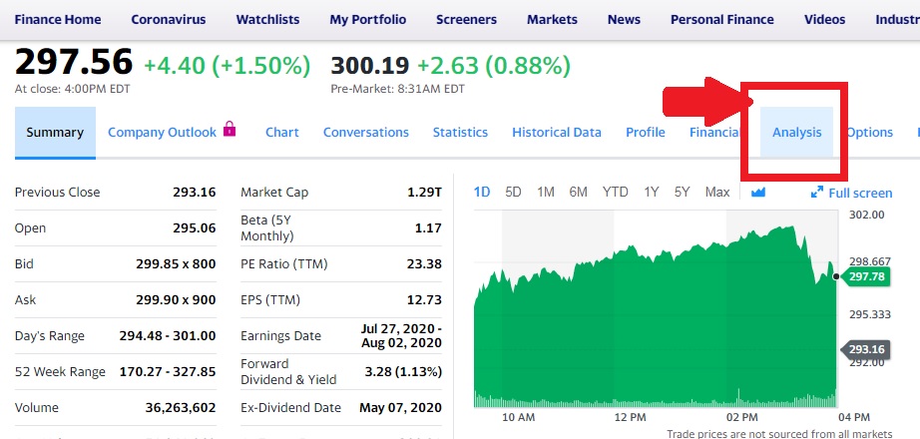Click Ex-Dividend Date May 07, 2020
Viewport: 920px width, 439px height.
pos(400,407)
